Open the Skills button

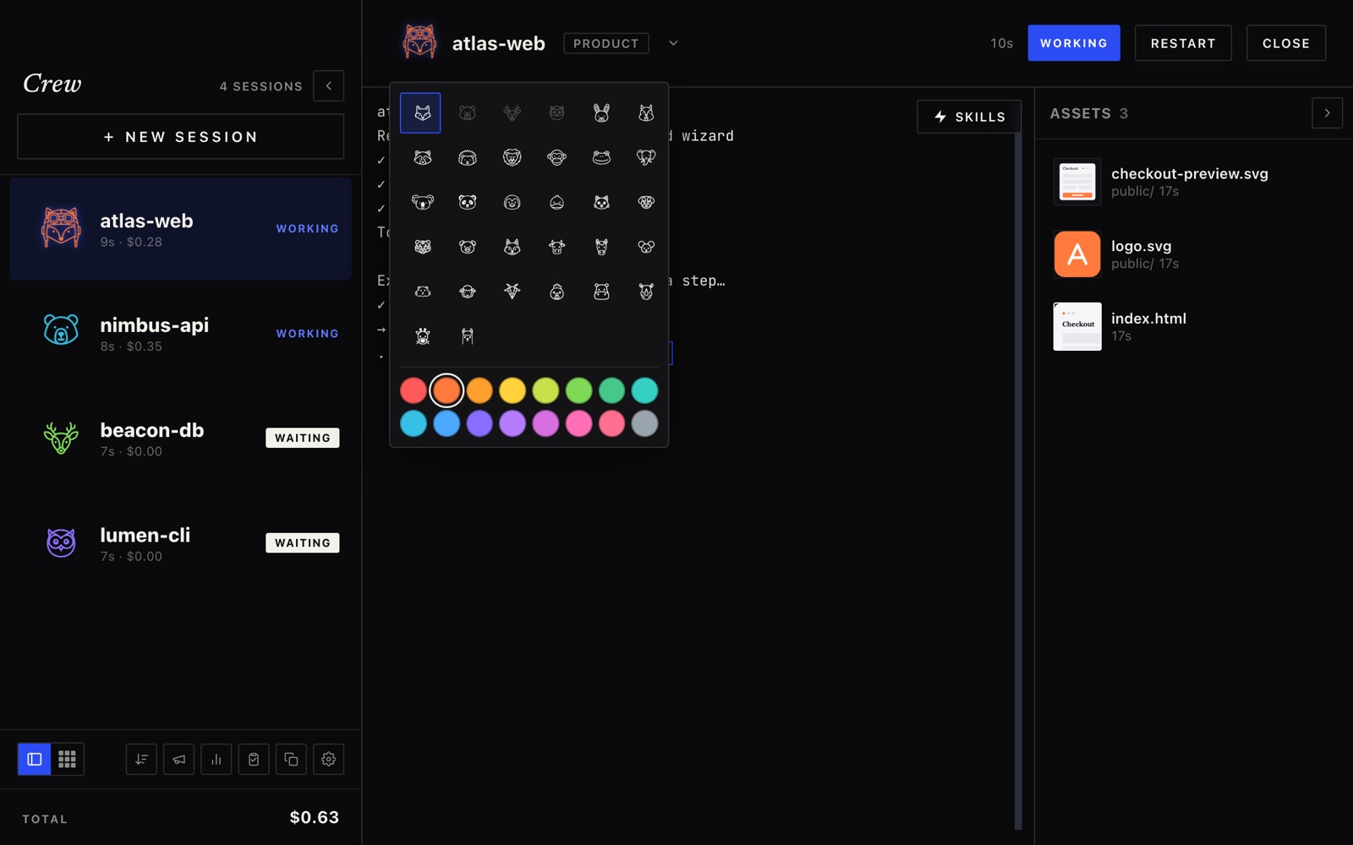tap(969, 117)
